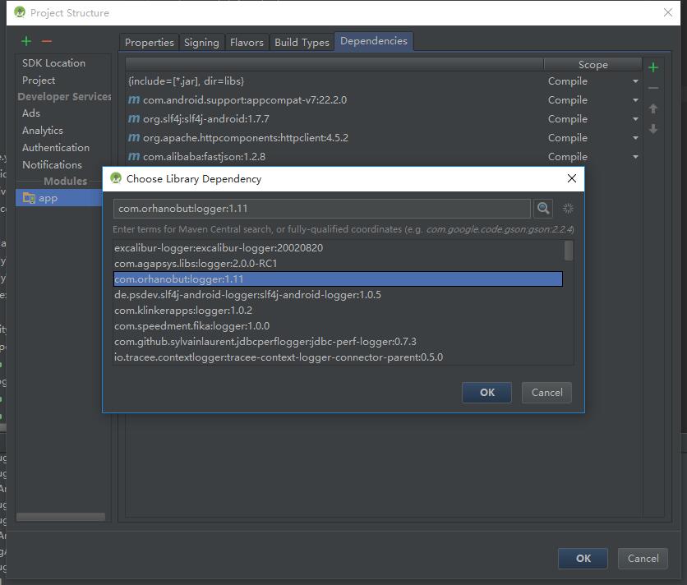Click the move dependency up arrow

(653, 108)
